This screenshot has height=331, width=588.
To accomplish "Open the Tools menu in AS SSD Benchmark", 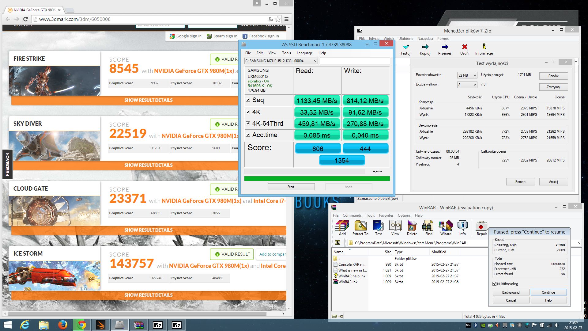I will click(x=286, y=53).
